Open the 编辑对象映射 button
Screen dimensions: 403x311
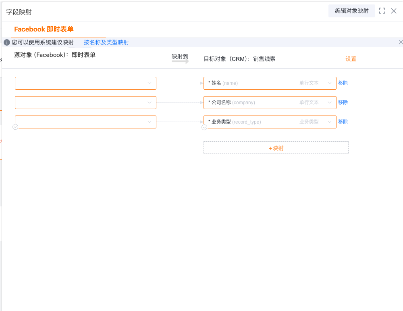(x=351, y=11)
